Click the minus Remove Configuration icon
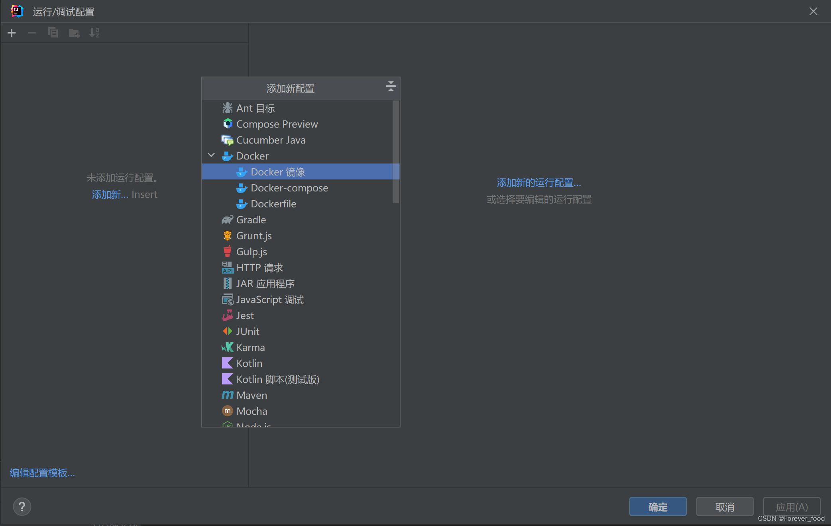Screen dimensions: 831x526 click(32, 33)
